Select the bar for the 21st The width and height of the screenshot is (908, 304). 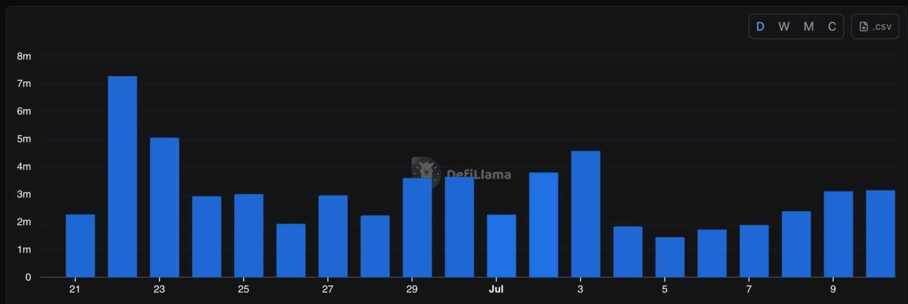coord(80,245)
